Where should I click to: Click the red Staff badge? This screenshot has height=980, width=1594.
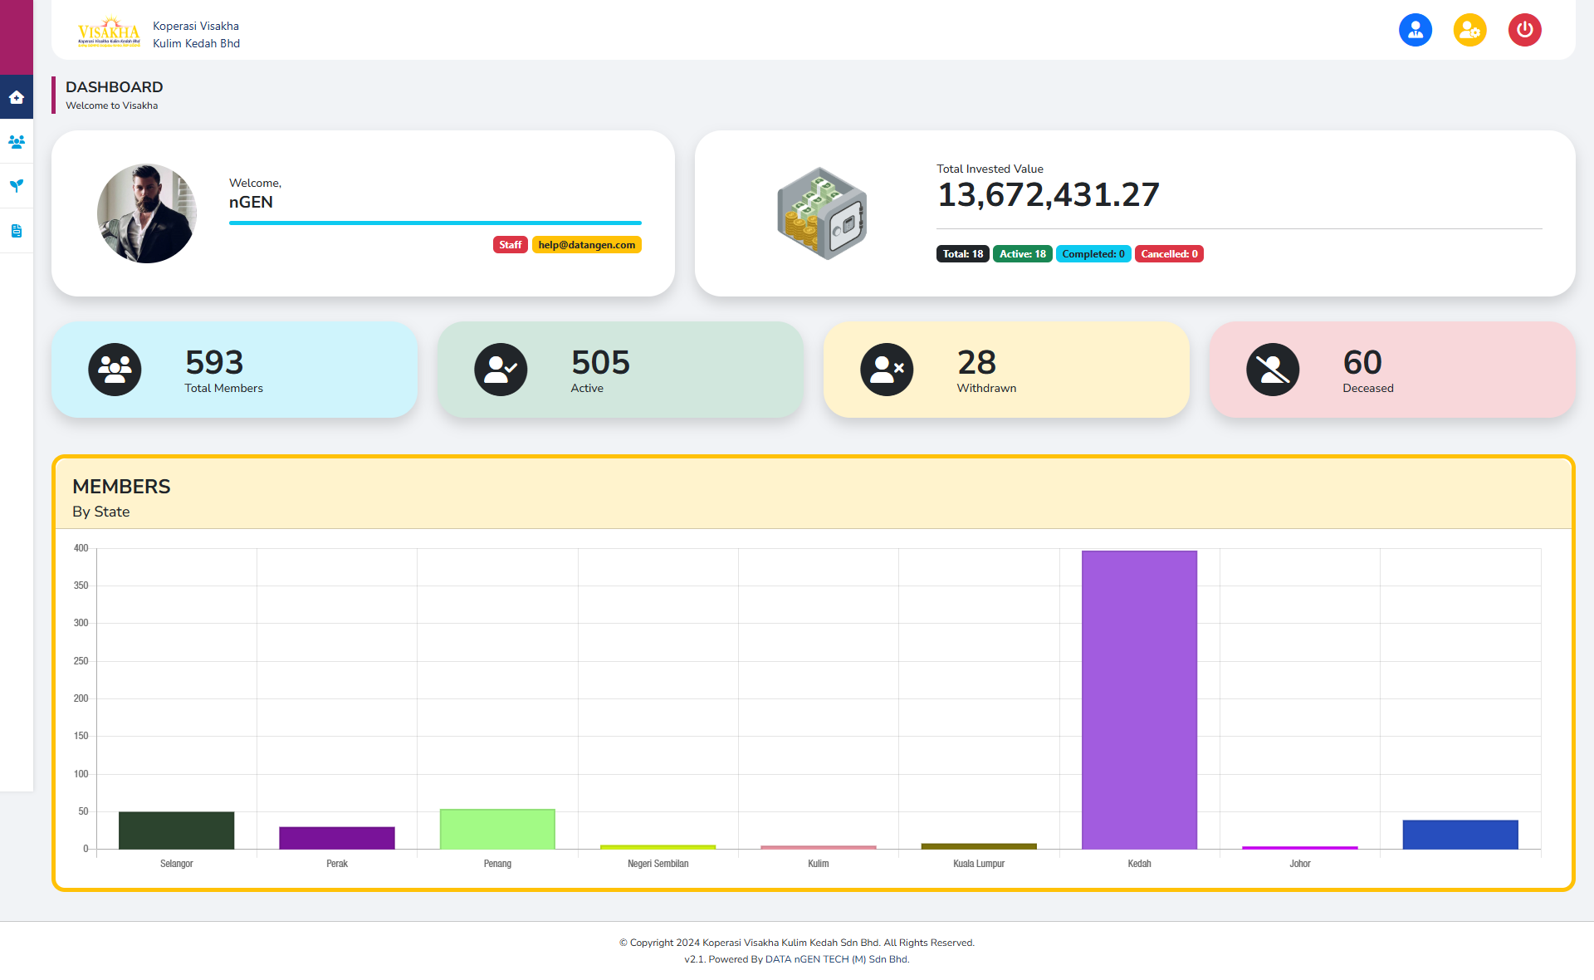510,245
